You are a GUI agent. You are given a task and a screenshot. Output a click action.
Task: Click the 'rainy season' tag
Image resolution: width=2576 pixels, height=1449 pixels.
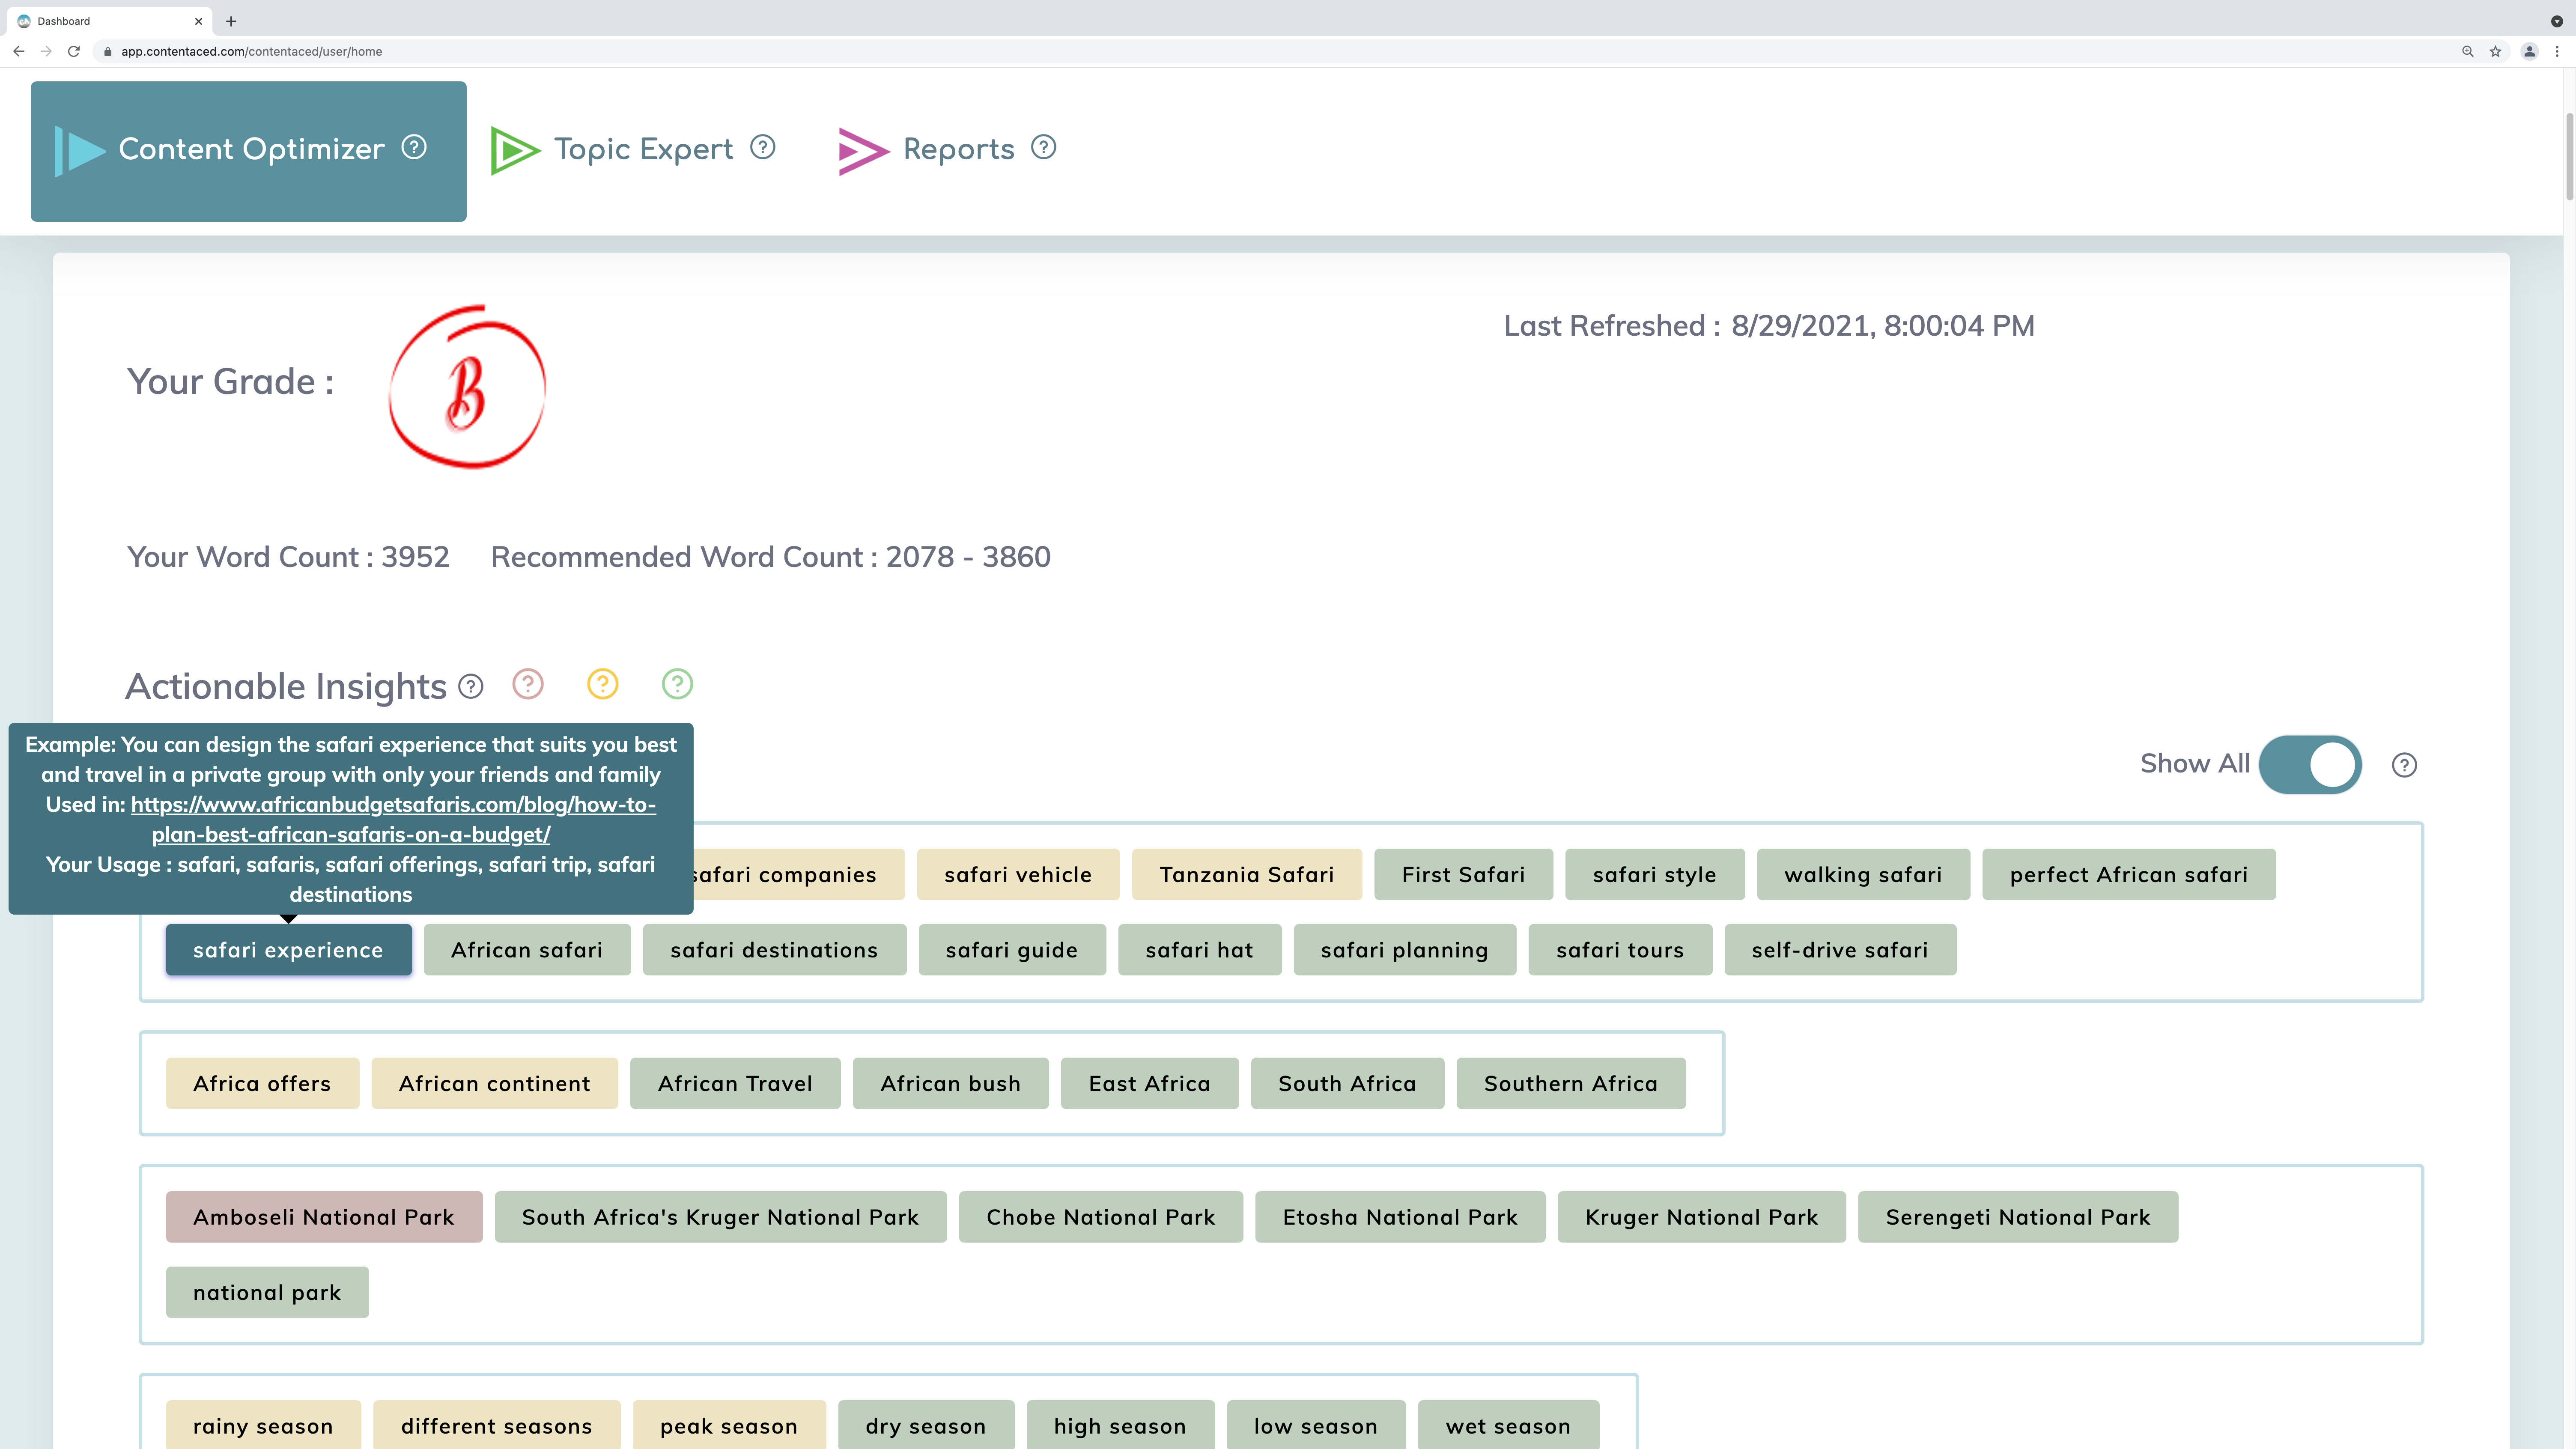[263, 1425]
